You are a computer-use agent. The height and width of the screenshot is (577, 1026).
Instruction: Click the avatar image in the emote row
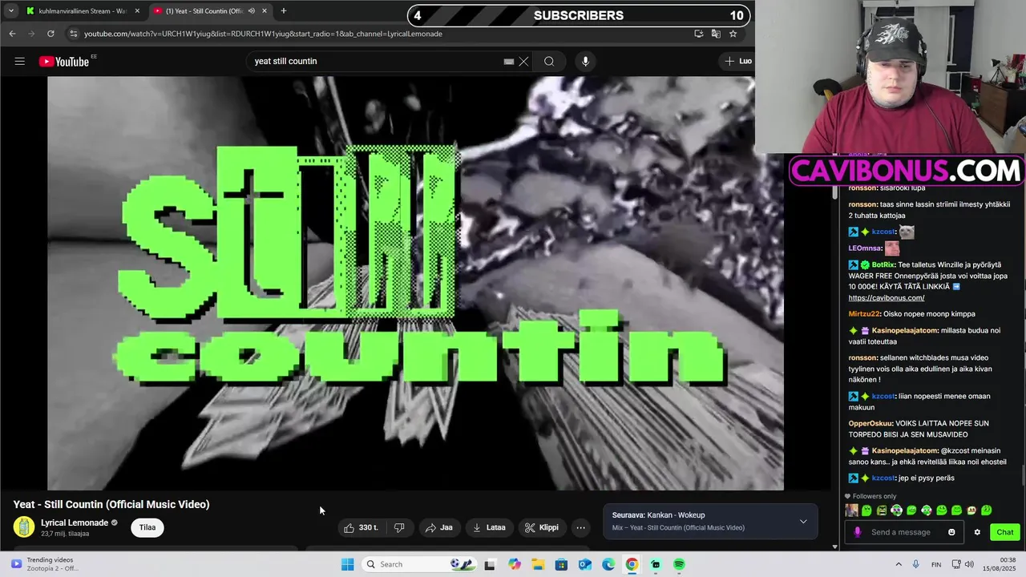pos(851,510)
